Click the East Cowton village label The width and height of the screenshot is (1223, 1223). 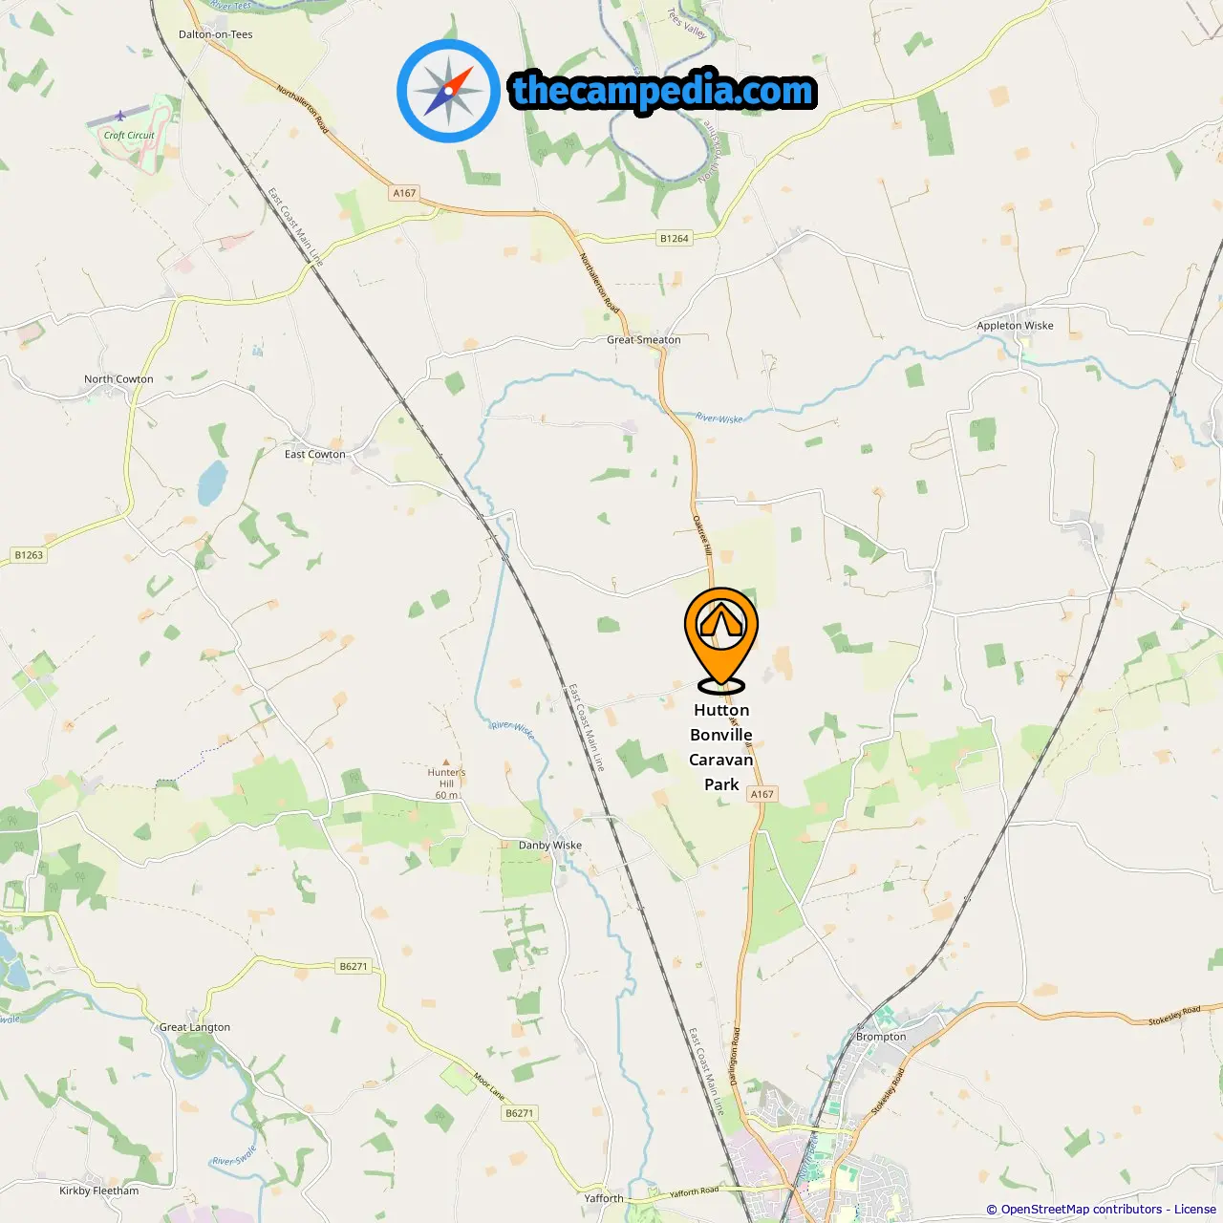315,454
